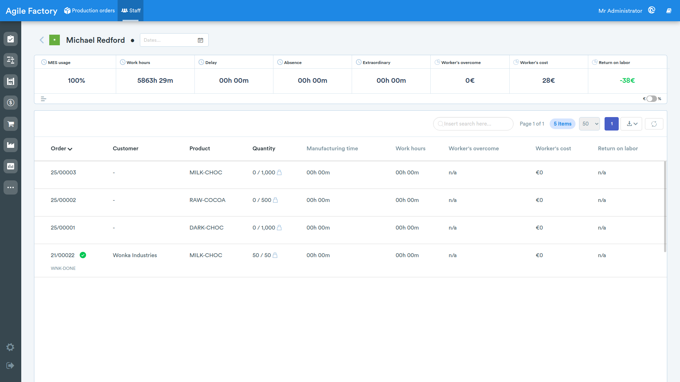The height and width of the screenshot is (382, 680).
Task: Open the dollar costs sidebar icon
Action: [11, 103]
